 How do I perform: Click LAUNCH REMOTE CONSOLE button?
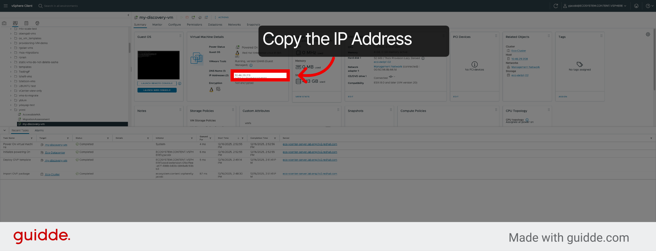(x=157, y=83)
